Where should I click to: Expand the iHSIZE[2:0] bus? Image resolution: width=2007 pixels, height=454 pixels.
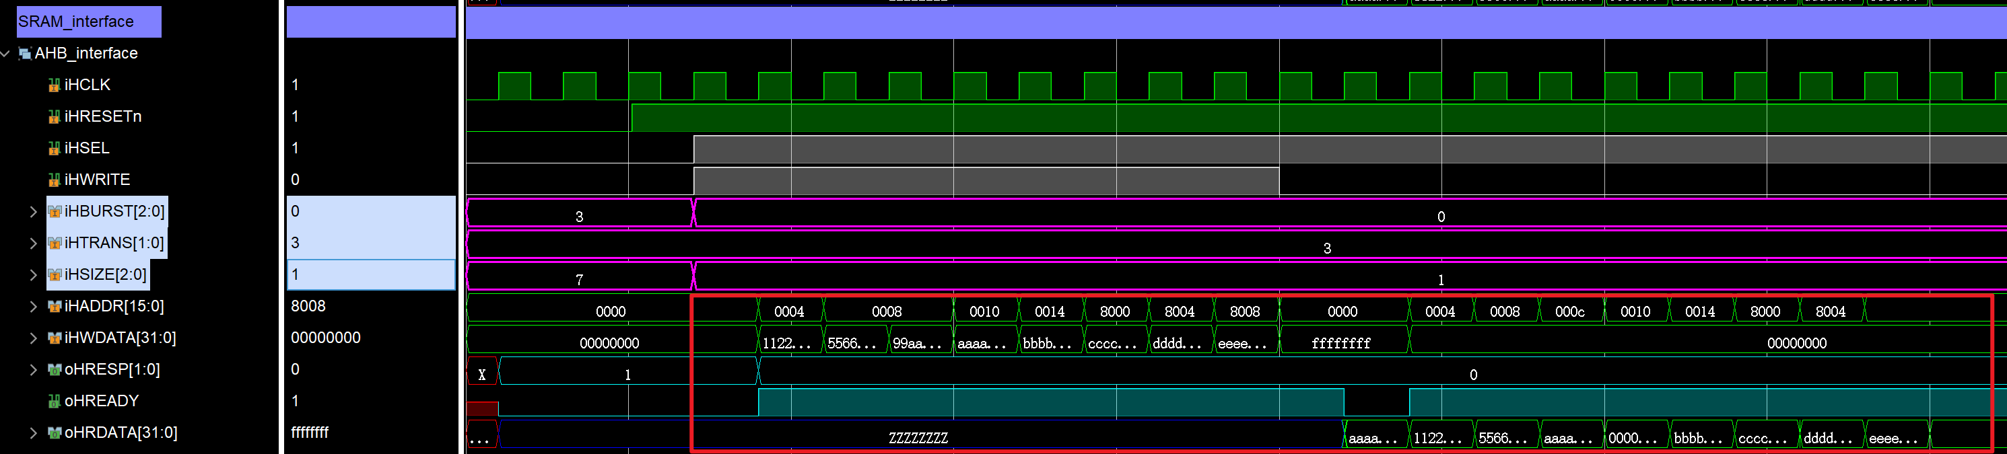tap(34, 275)
